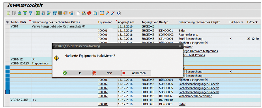Confirm with the Ja button
The image size is (262, 108).
(x=77, y=73)
